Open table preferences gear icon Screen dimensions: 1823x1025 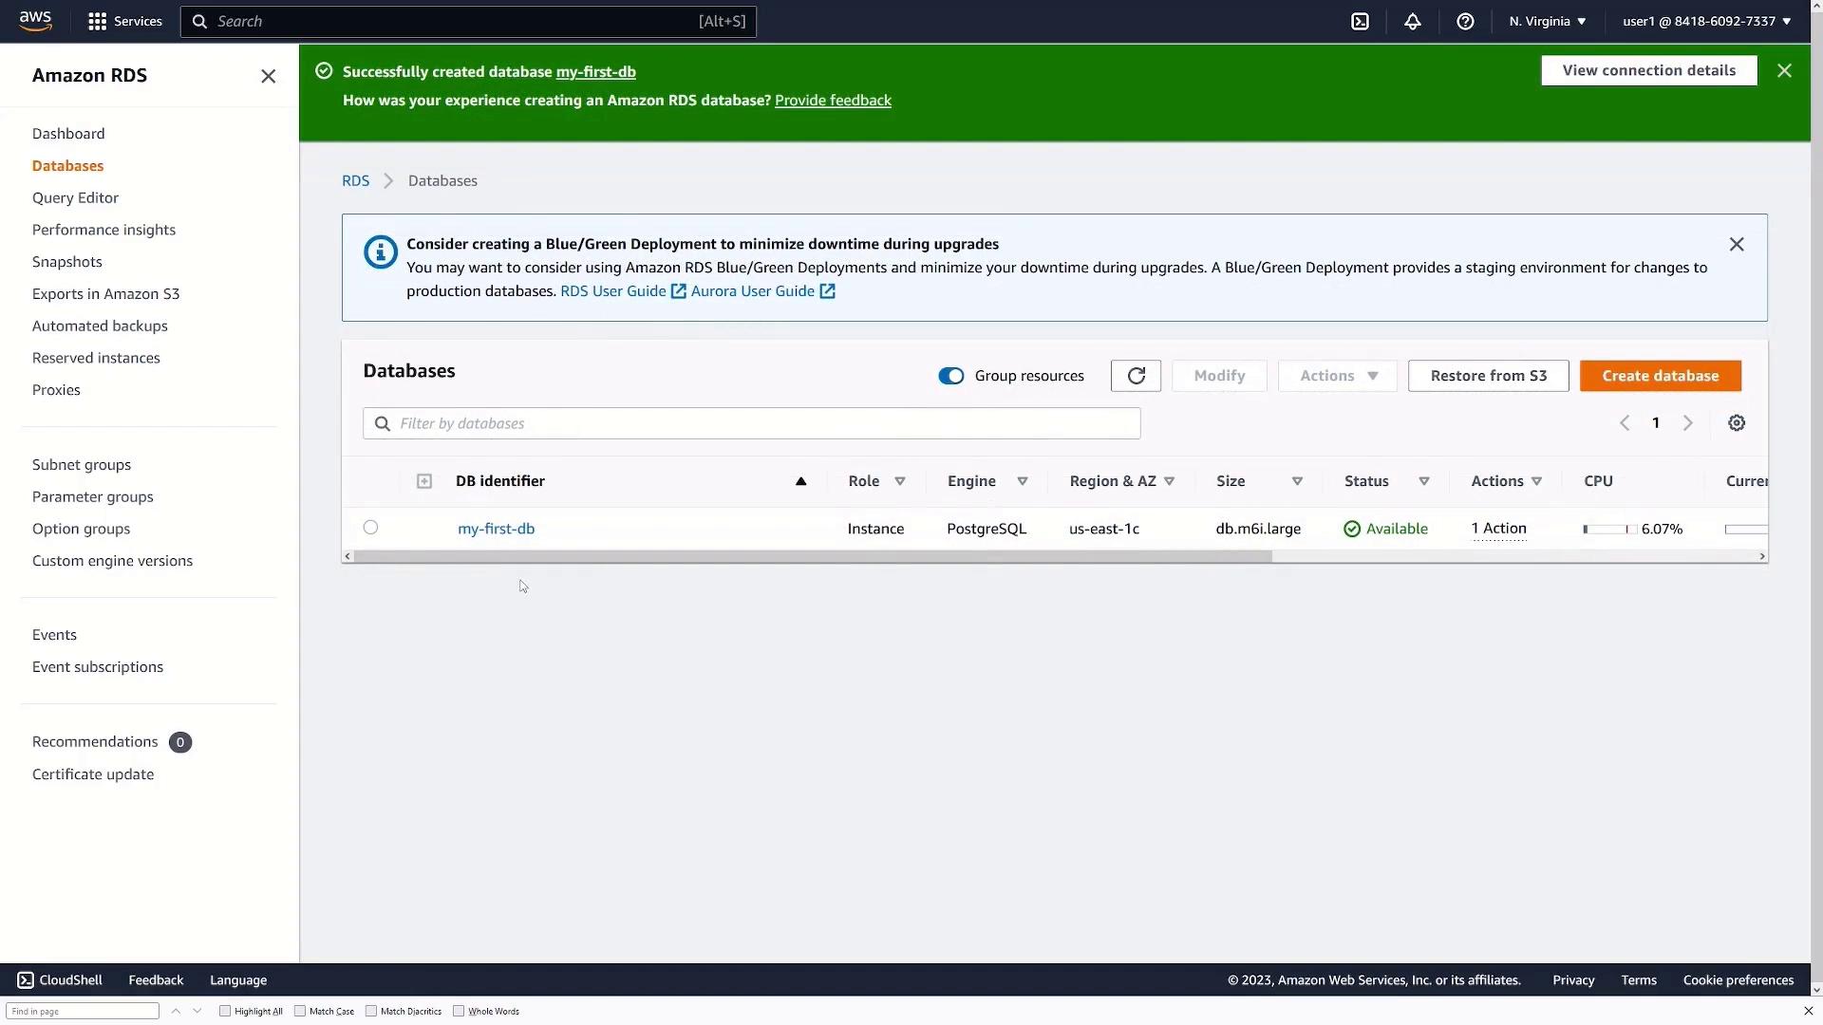1737,423
